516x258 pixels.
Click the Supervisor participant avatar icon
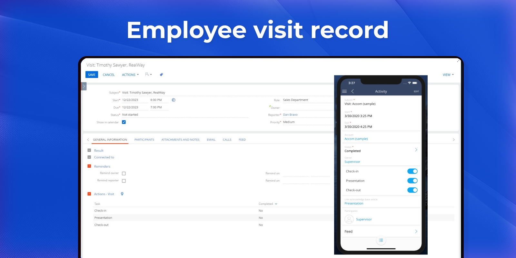click(349, 219)
